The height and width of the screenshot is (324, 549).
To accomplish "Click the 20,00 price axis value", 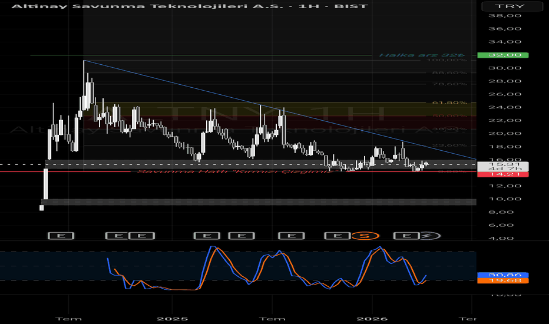I will tap(505, 134).
